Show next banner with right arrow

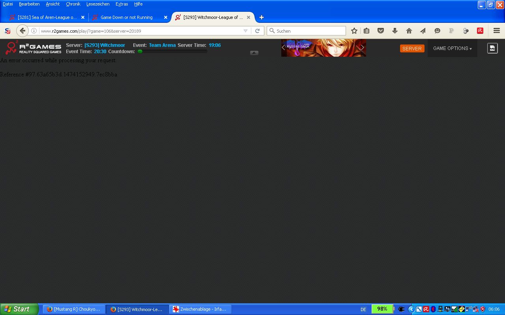pos(362,48)
